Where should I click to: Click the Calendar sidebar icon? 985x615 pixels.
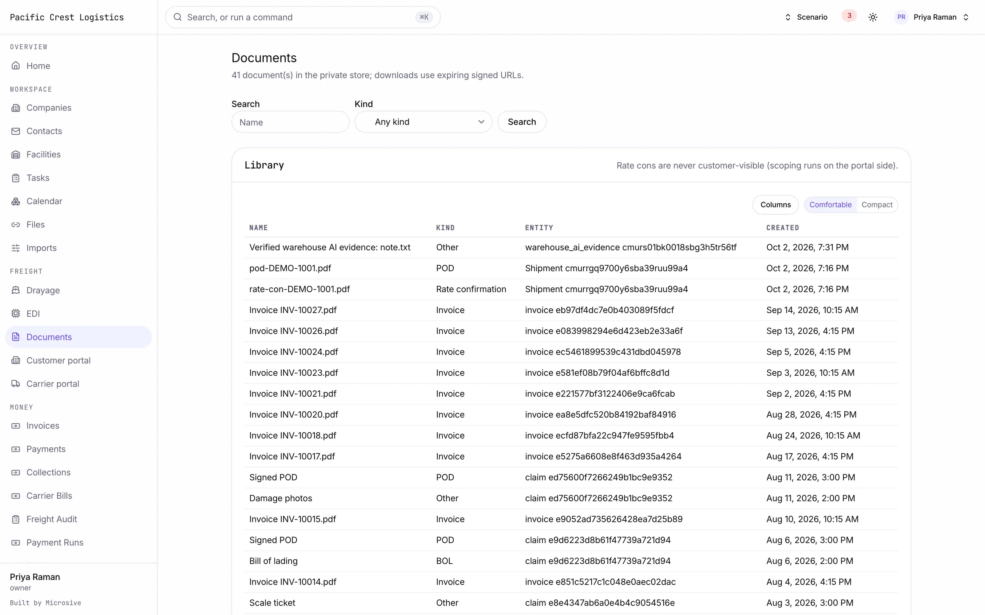(x=15, y=201)
